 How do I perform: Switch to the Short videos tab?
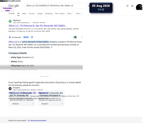[x=60, y=14]
